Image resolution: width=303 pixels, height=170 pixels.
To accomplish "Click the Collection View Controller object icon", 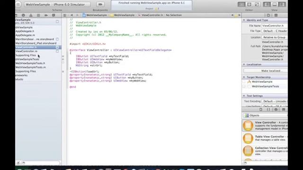I will [x=248, y=151].
